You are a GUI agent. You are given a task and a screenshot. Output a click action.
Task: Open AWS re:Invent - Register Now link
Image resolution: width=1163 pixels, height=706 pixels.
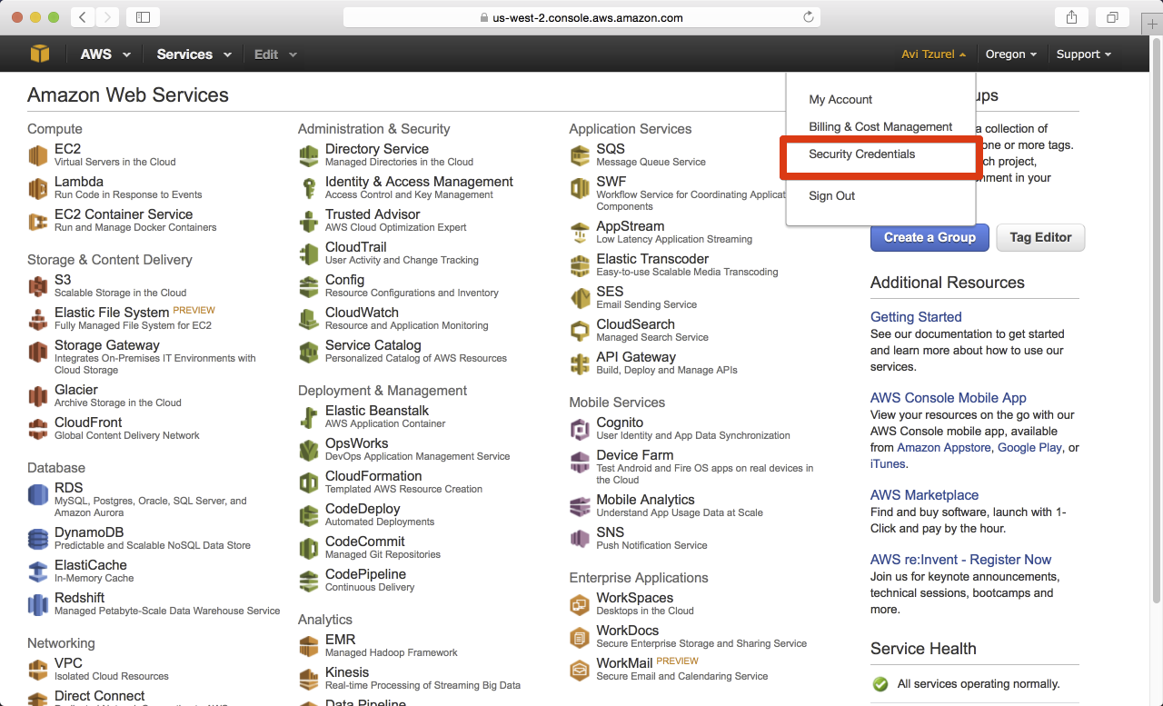[960, 560]
